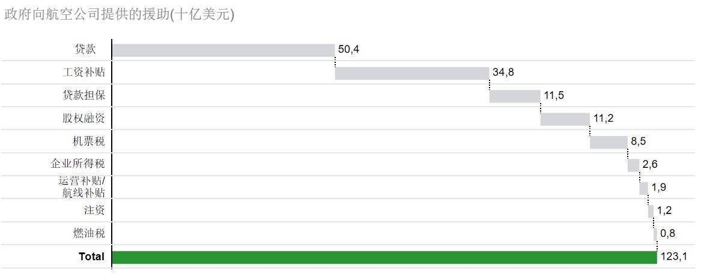
Task: Select the 贷款担保 bar segment
Action: [x=515, y=96]
